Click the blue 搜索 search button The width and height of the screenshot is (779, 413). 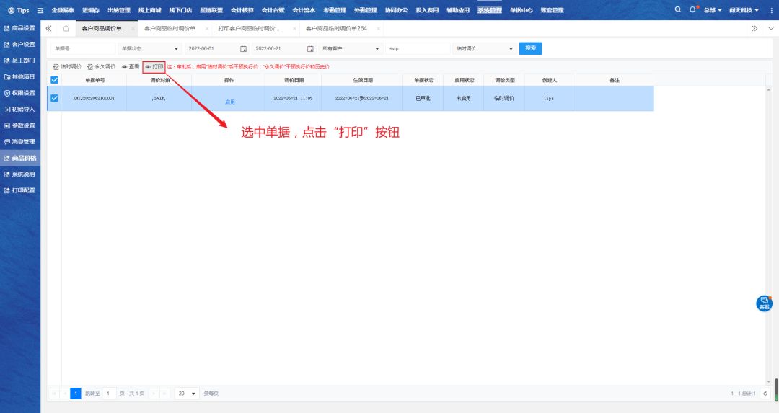[x=530, y=48]
